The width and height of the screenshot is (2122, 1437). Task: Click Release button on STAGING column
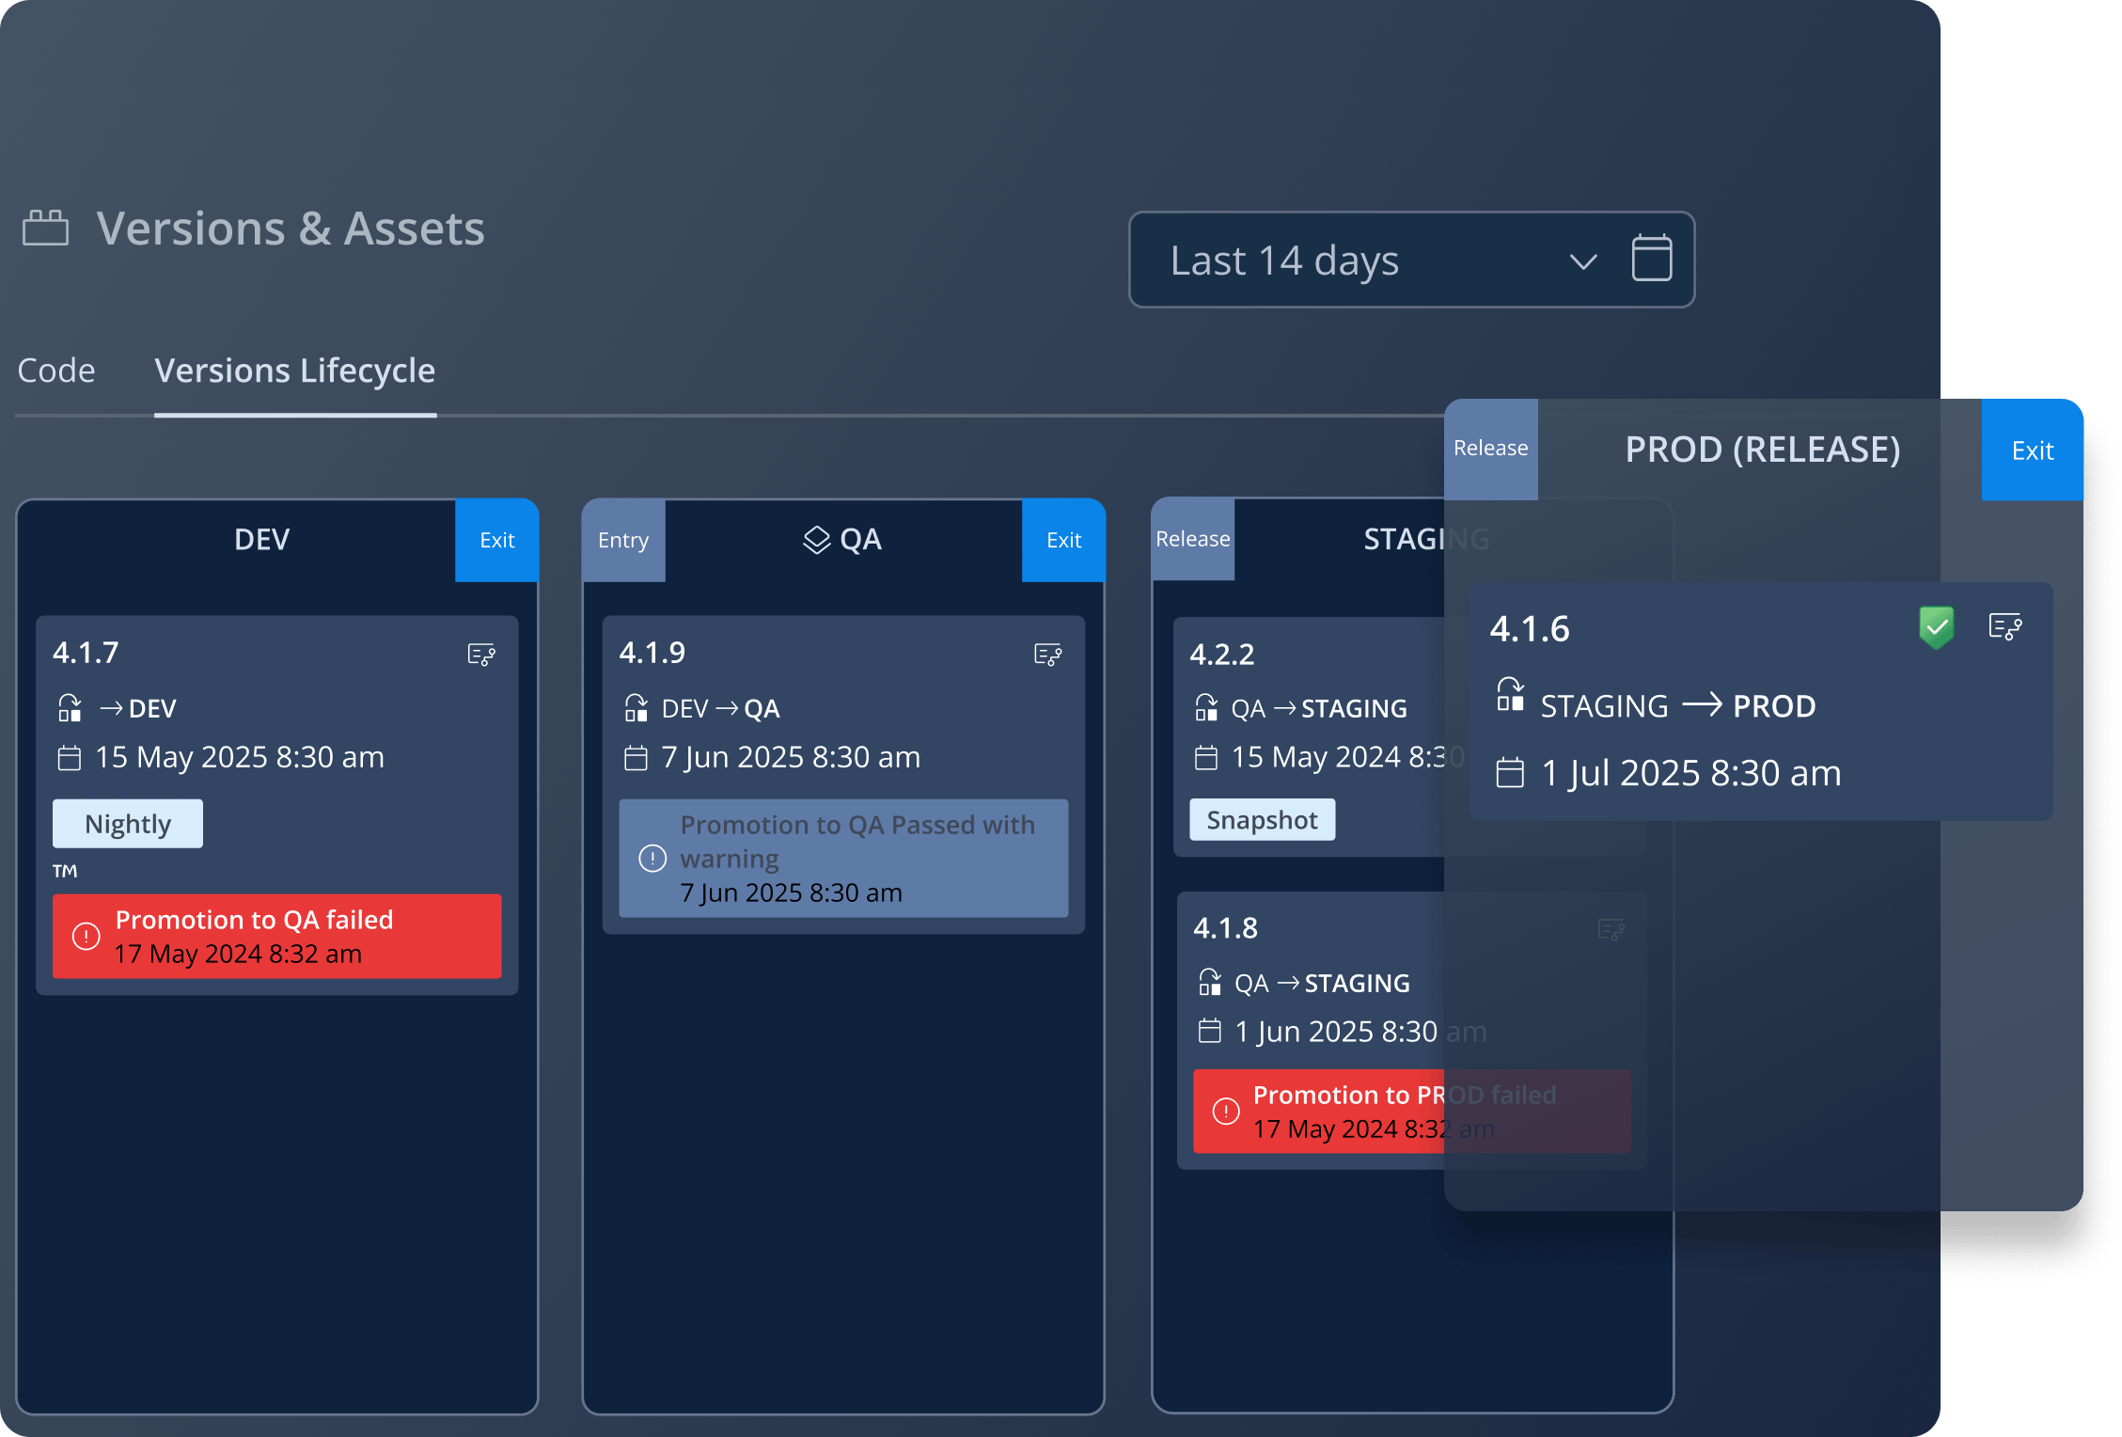tap(1192, 539)
